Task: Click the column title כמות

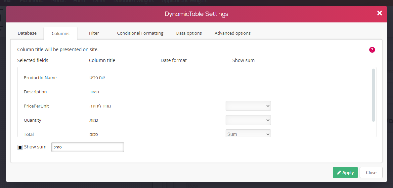Action: pyautogui.click(x=94, y=120)
